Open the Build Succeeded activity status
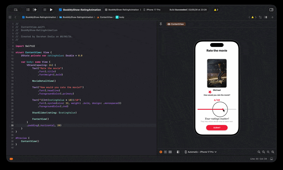Image resolution: width=283 pixels, height=170 pixels. pyautogui.click(x=188, y=10)
